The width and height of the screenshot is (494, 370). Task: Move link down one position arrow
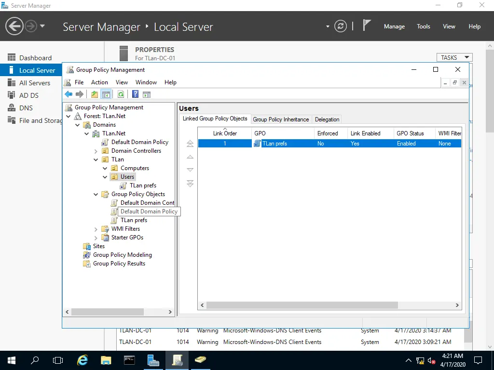(190, 170)
